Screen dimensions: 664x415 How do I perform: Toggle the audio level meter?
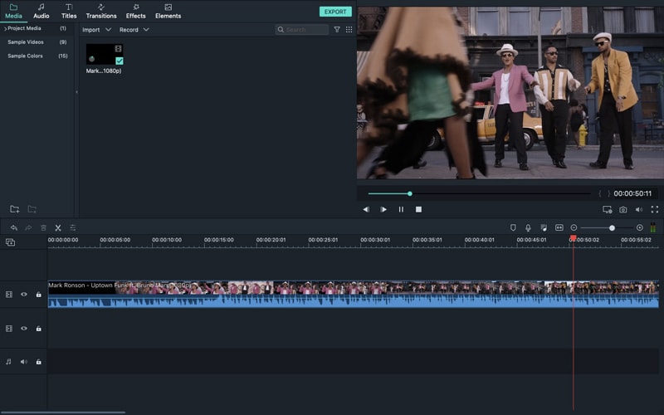click(x=653, y=227)
